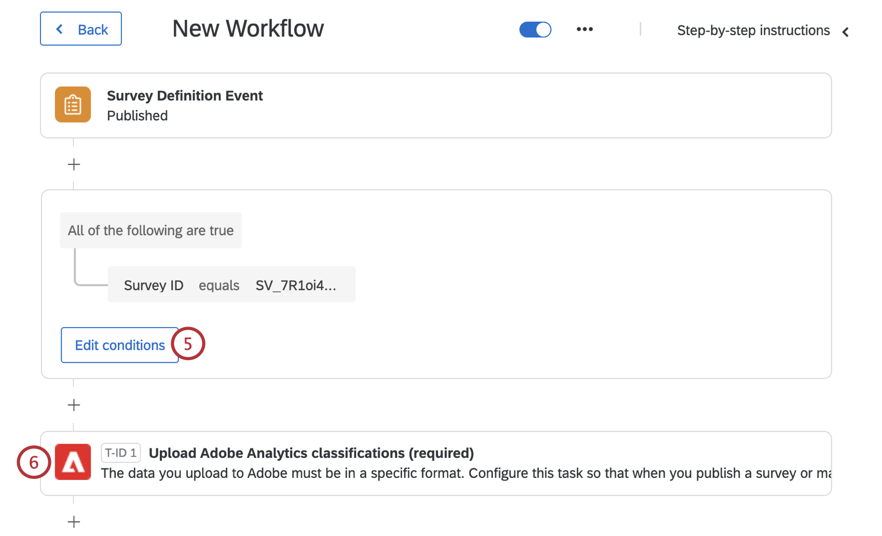Click the SV_7R1oi4 survey ID value
Viewport: 882px width, 536px height.
[x=296, y=285]
